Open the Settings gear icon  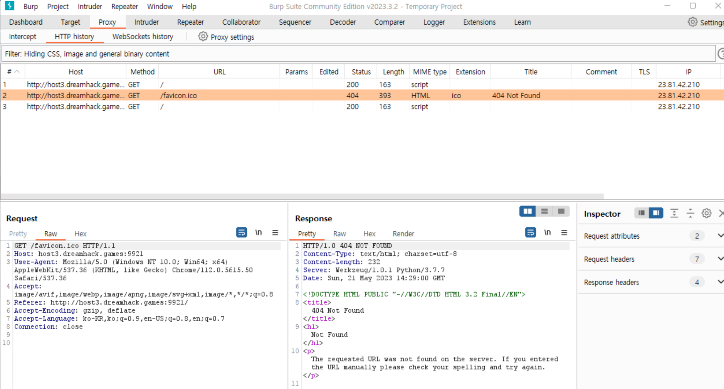(x=692, y=22)
